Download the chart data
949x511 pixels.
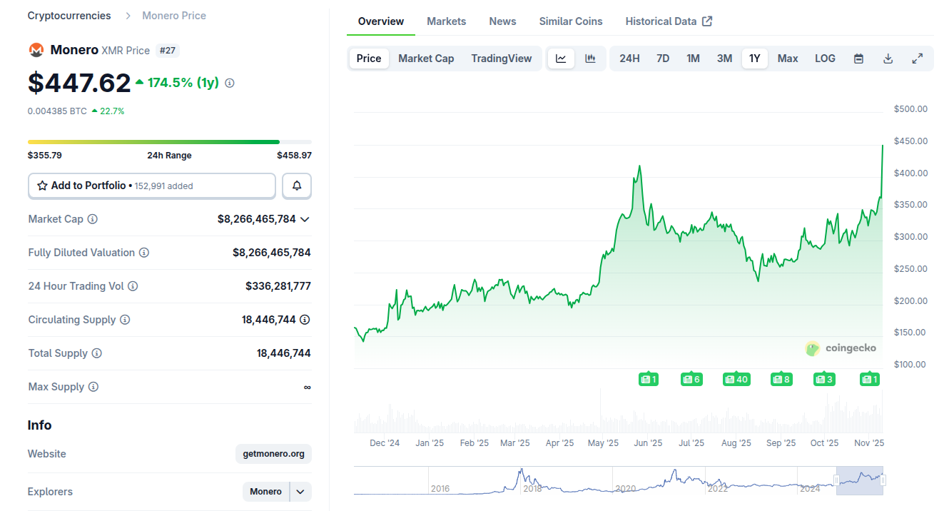click(x=888, y=59)
